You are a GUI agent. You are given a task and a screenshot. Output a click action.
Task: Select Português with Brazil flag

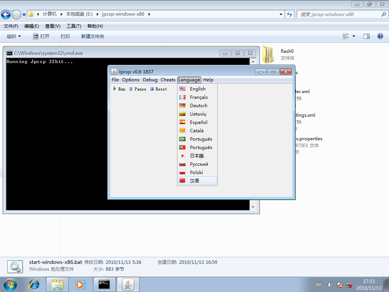tap(197, 139)
